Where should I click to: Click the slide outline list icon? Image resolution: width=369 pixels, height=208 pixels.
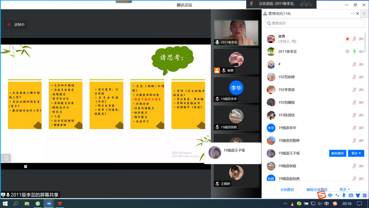pyautogui.click(x=6, y=158)
